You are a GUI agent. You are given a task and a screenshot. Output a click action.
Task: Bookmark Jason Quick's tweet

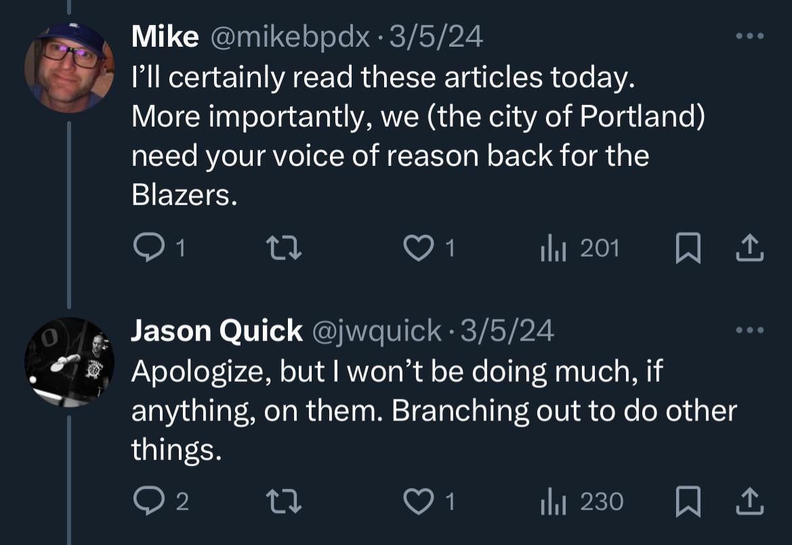click(686, 502)
